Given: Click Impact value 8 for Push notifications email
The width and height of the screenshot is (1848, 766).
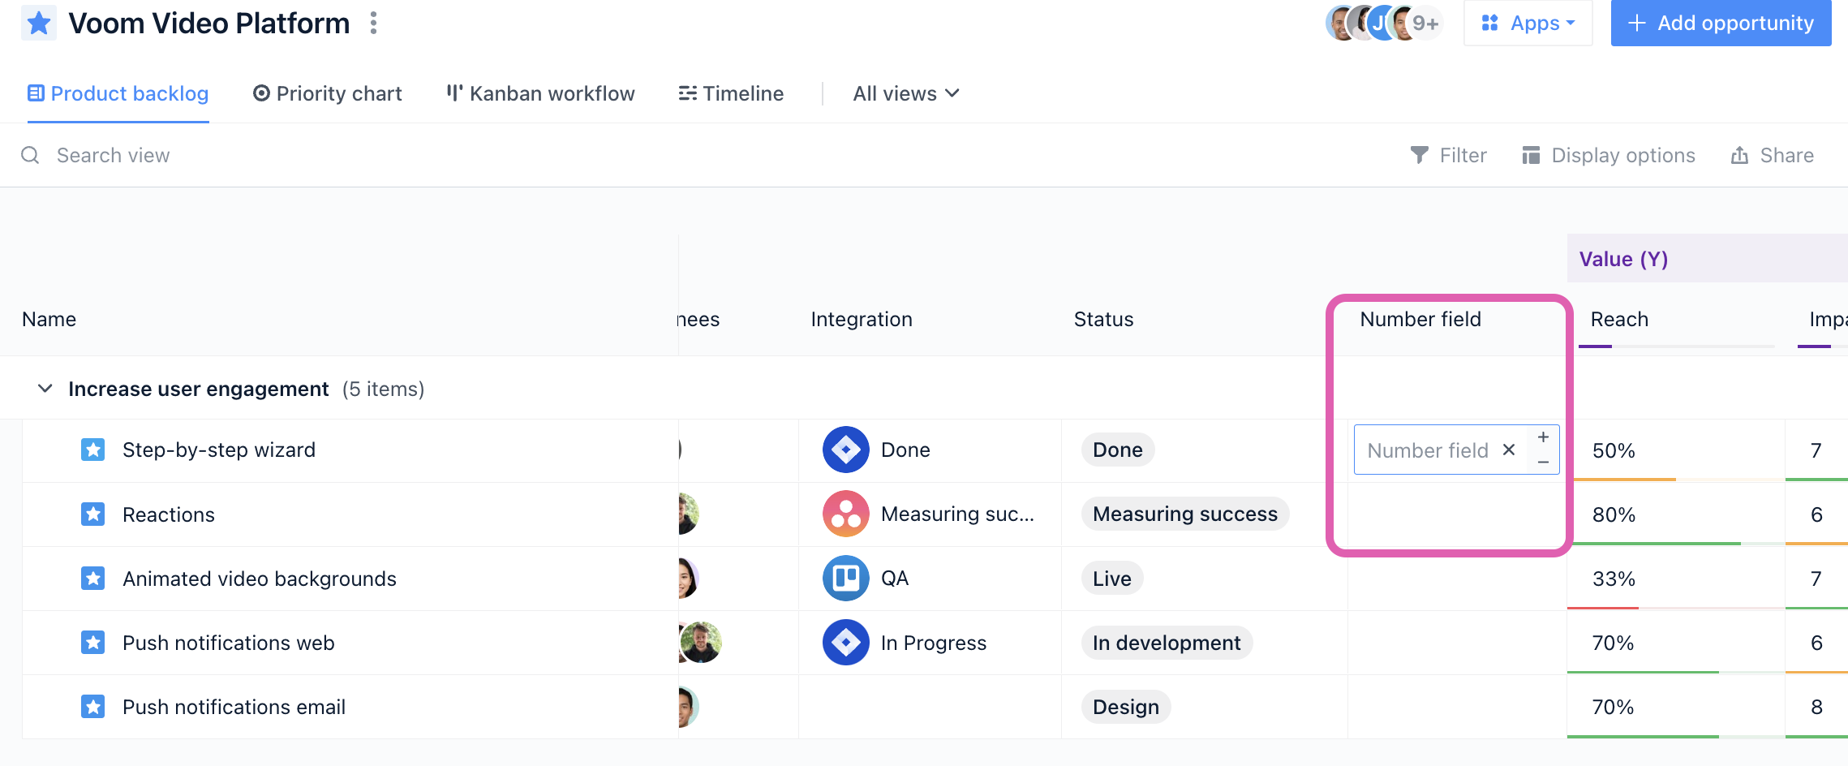Looking at the screenshot, I should tap(1816, 707).
